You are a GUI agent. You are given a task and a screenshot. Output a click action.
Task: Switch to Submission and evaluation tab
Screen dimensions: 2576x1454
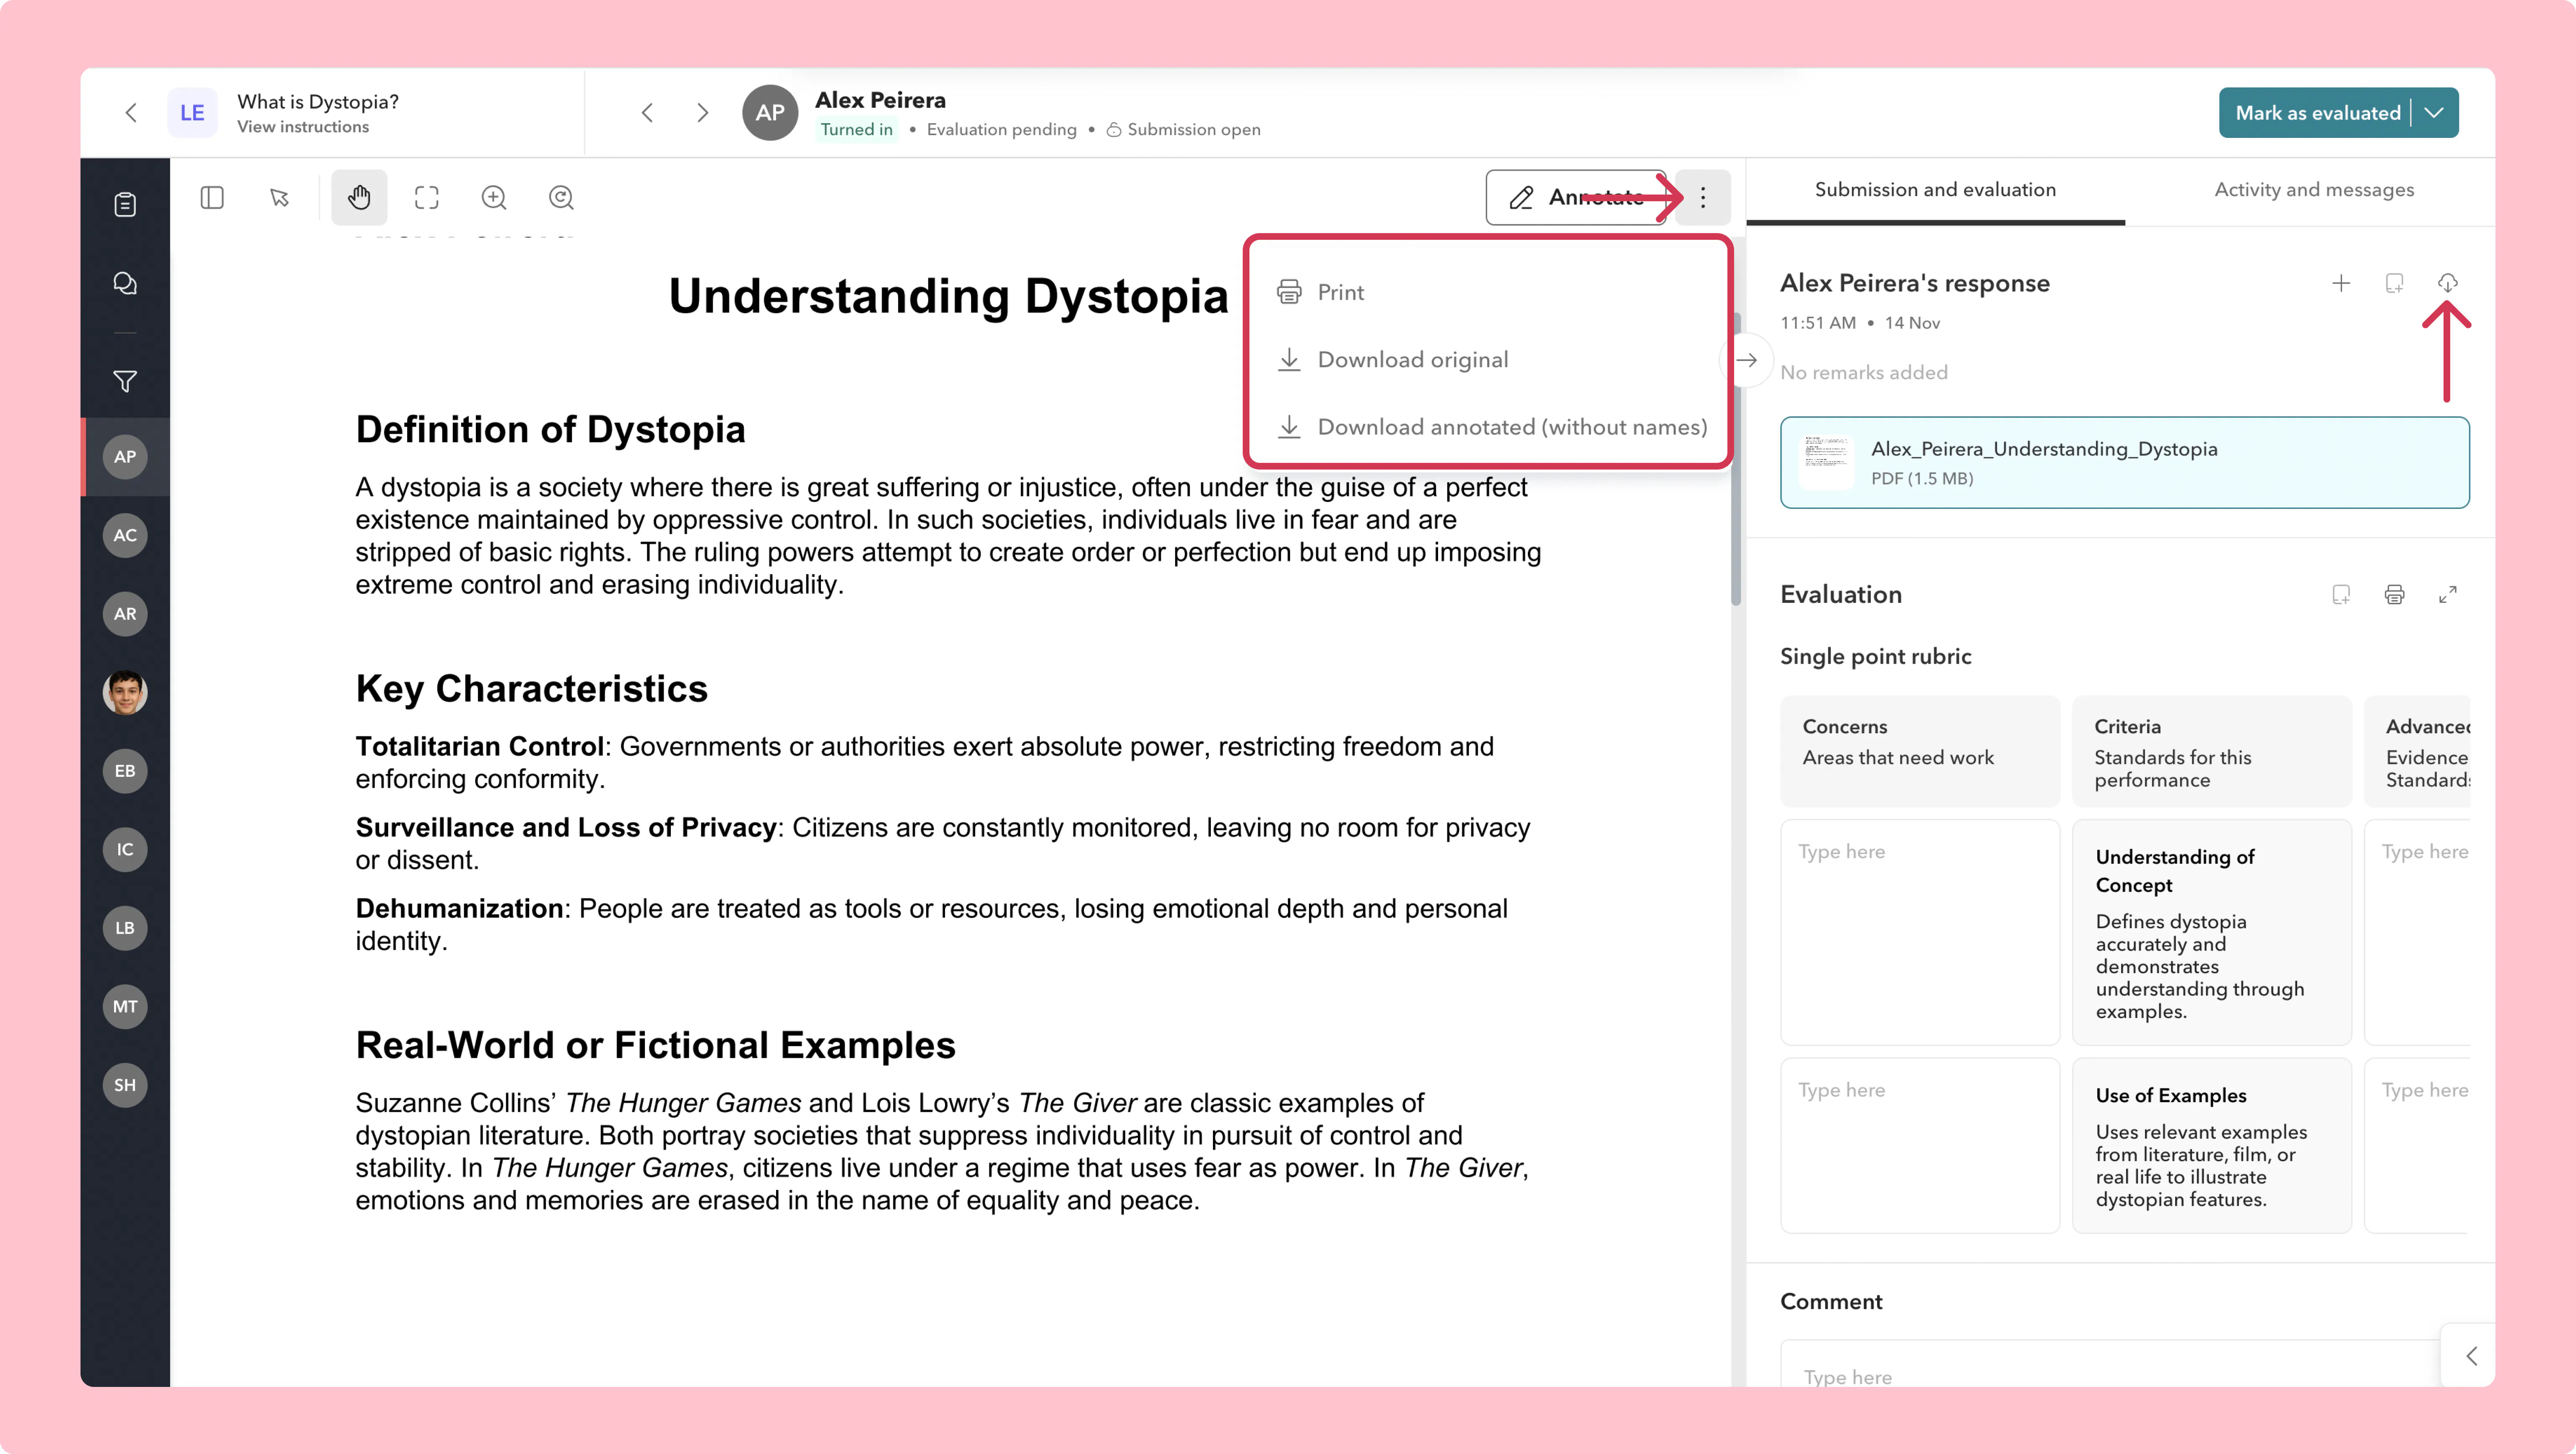1935,190
